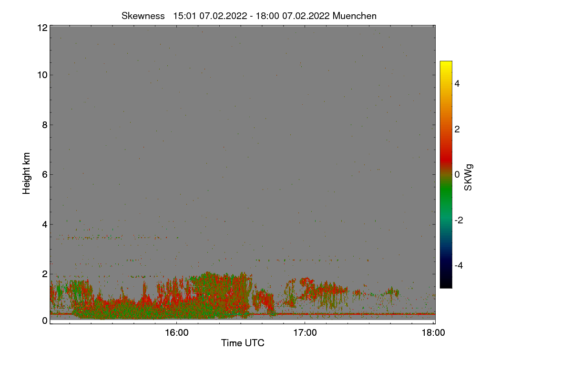The height and width of the screenshot is (381, 572).
Task: Click the yellow top of the colorbar
Action: click(446, 65)
